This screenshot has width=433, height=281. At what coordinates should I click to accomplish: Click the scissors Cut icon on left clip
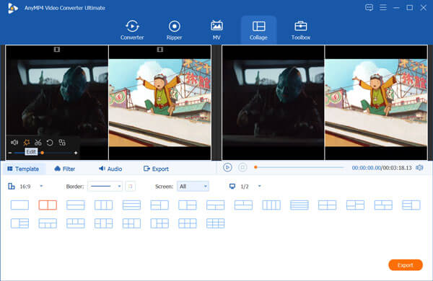38,142
